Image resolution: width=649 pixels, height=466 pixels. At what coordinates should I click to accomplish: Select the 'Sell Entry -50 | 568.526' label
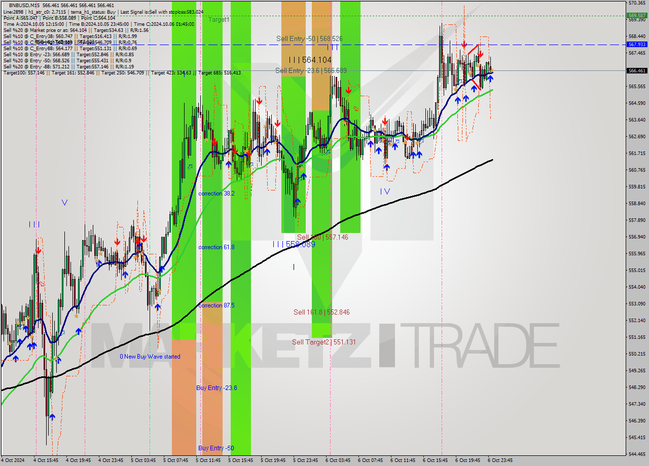click(x=309, y=38)
